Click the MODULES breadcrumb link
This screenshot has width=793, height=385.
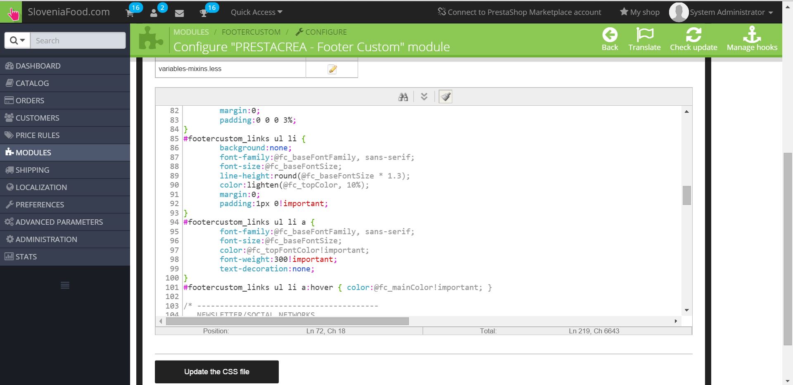(191, 32)
